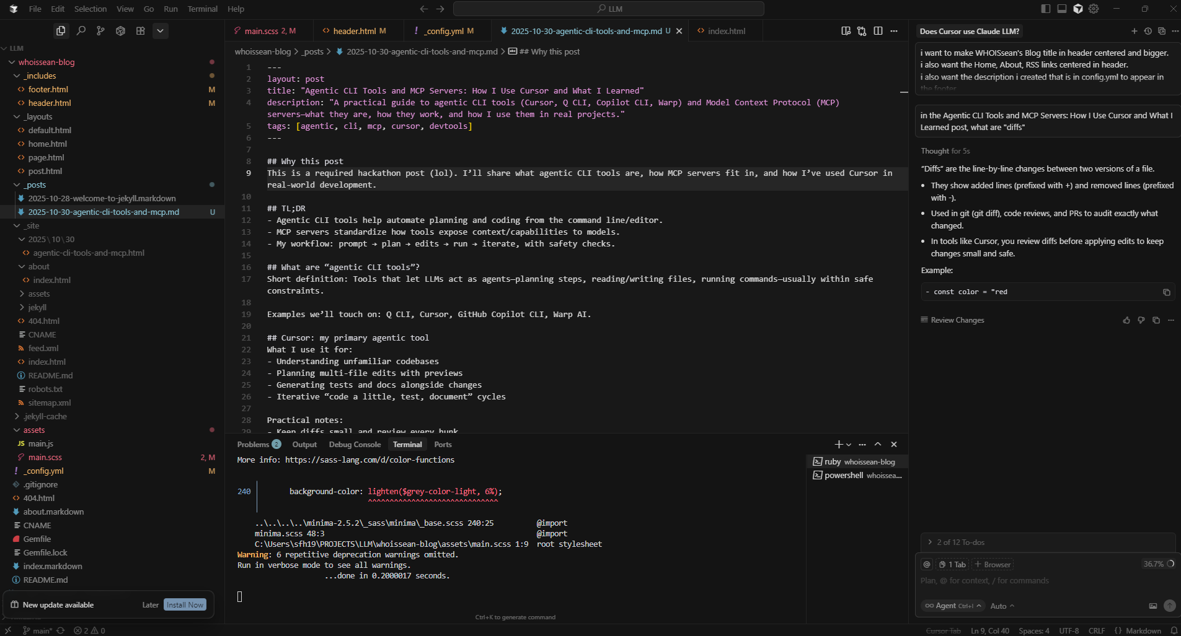Screen dimensions: 1181x636
Task: Click the thumbs up icon on response
Action: click(1126, 320)
